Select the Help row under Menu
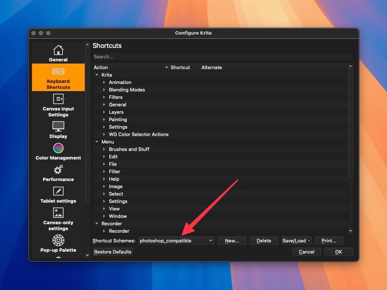The width and height of the screenshot is (387, 290). click(220, 179)
